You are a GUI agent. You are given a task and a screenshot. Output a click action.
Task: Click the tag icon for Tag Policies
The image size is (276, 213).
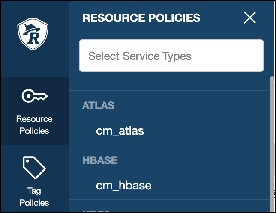(34, 167)
